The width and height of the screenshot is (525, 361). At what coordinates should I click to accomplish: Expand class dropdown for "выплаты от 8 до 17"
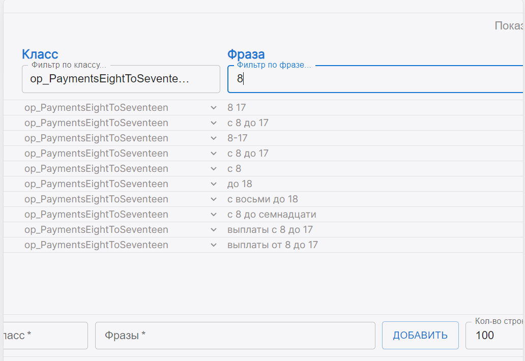(x=213, y=245)
